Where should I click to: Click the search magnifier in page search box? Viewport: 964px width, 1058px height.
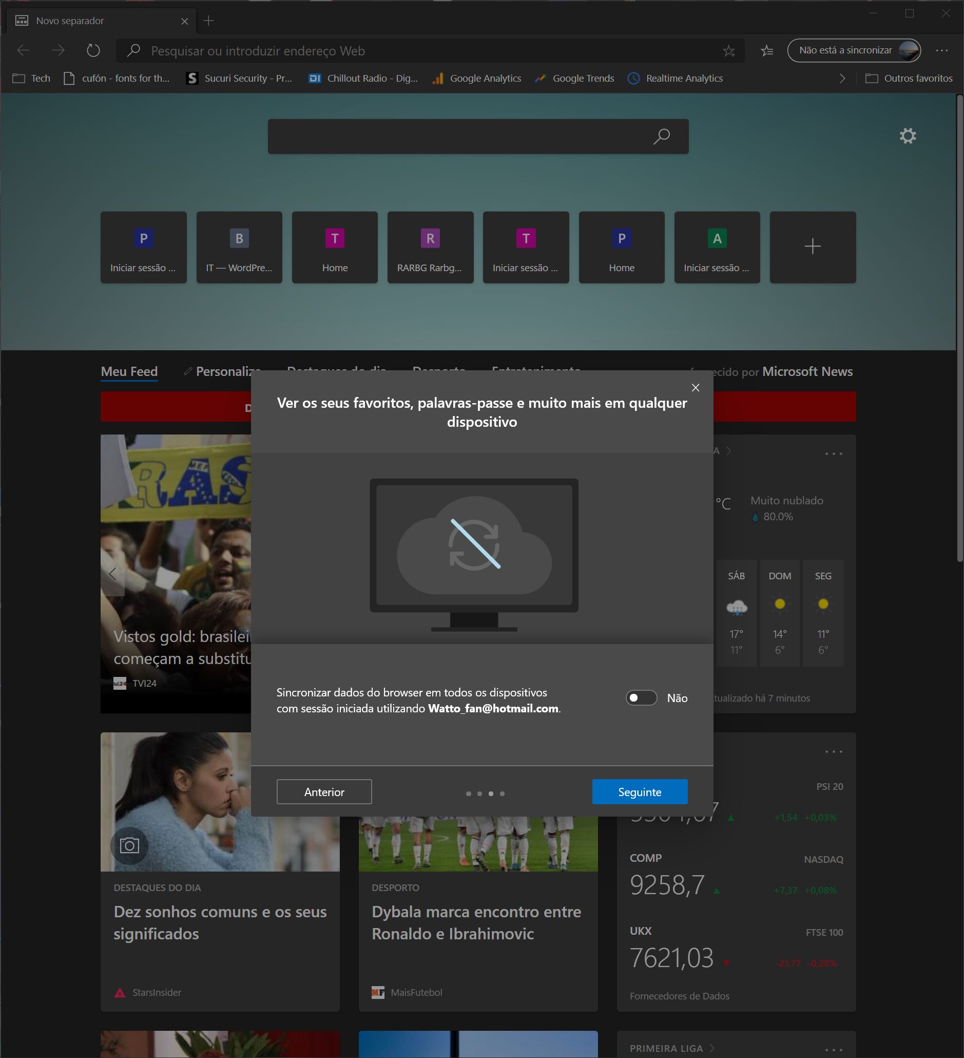click(x=662, y=137)
